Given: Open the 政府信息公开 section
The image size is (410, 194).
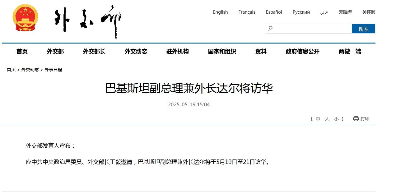Looking at the screenshot, I should (302, 52).
